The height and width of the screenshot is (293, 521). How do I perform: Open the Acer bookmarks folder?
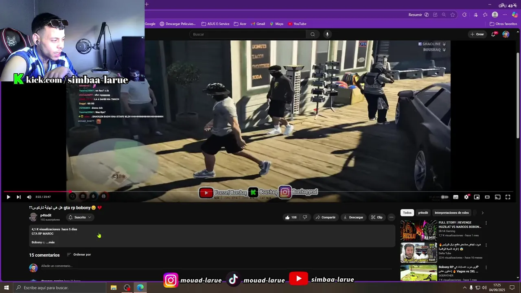[x=240, y=24]
